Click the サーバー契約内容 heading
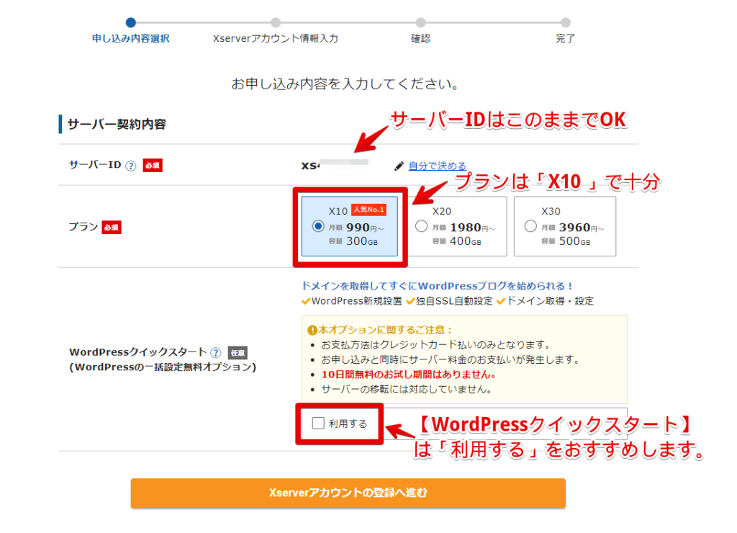737x533 pixels. point(117,124)
